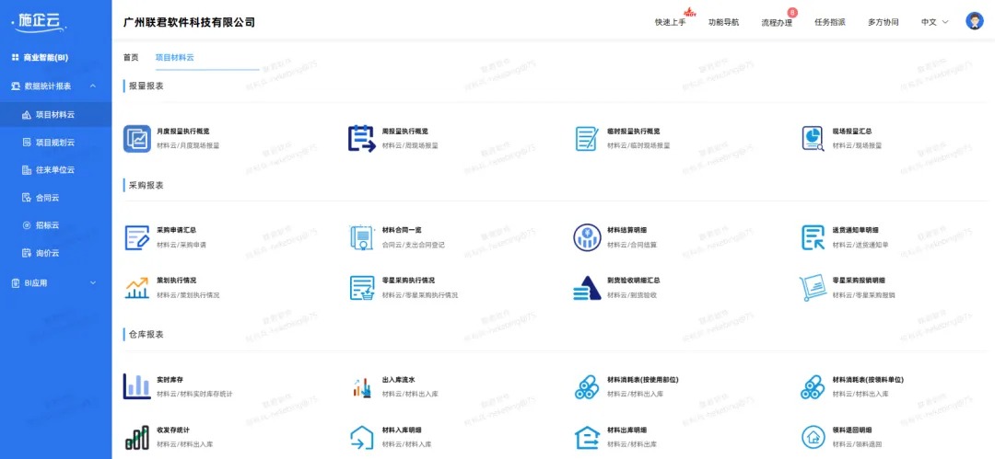
Task: Click the 实时库存 title link
Action: pos(170,380)
